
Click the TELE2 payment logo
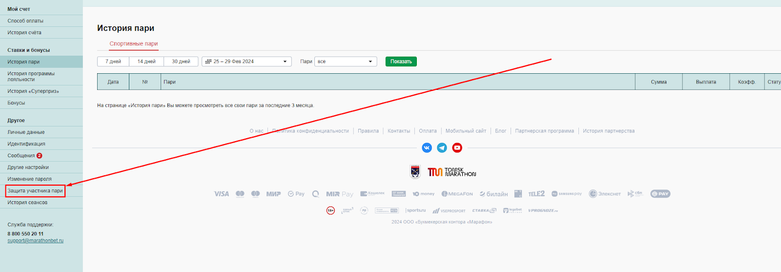536,194
